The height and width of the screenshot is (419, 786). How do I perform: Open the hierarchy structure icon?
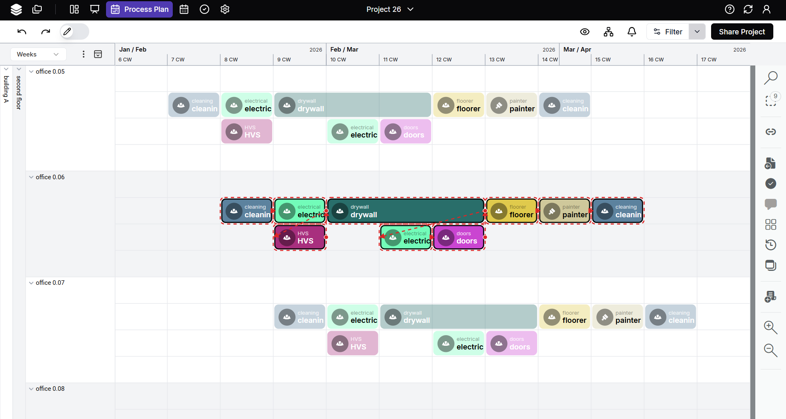pos(608,32)
